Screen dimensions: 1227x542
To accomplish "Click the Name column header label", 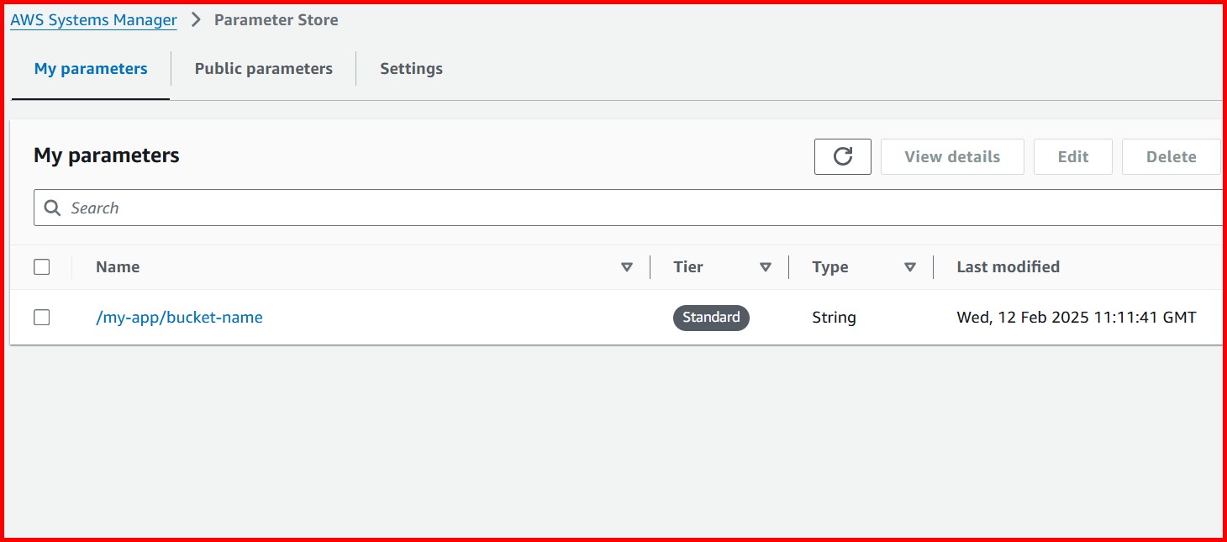I will (118, 267).
